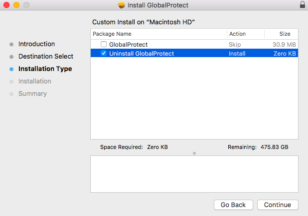Click the Installation step in sidebar
Viewport: 308px width, 216px height.
[x=34, y=81]
